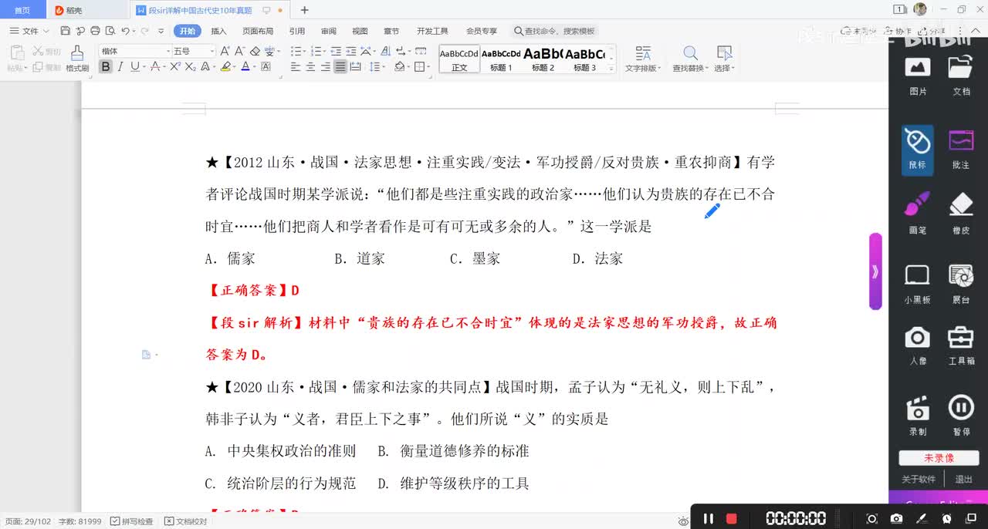Toggle strikethrough formatting
Screen dimensions: 988x529
154,67
